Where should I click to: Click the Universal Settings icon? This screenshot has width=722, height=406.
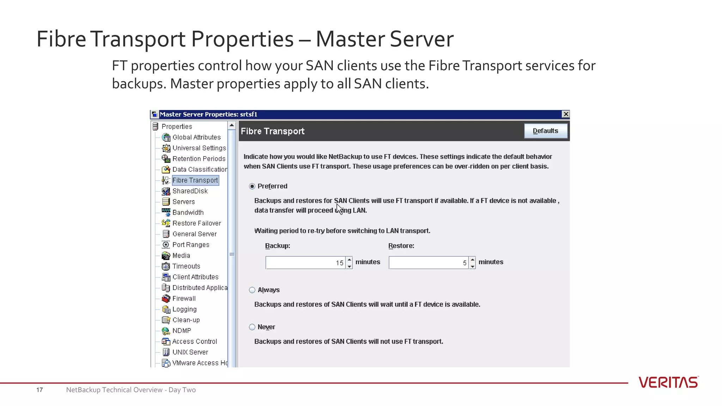click(166, 148)
